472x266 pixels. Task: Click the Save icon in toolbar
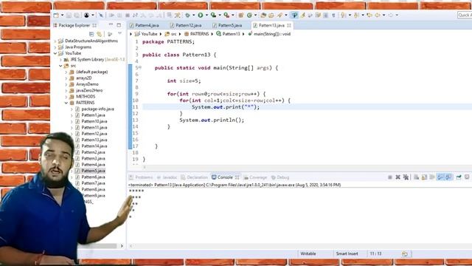tap(69, 15)
